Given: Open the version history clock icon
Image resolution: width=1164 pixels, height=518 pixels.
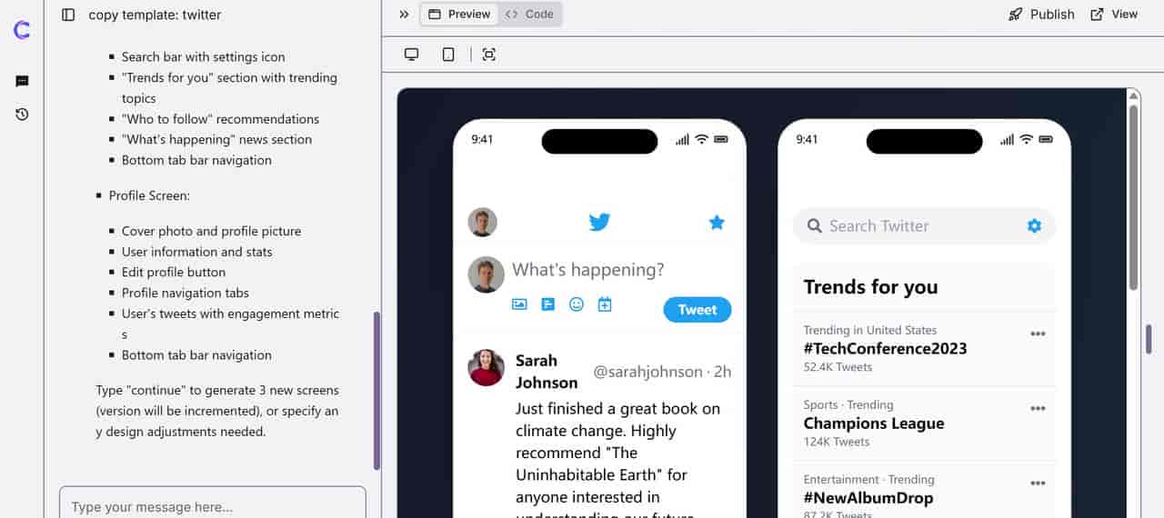Looking at the screenshot, I should click(22, 115).
